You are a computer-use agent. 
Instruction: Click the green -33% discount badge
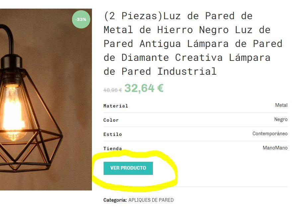click(81, 20)
